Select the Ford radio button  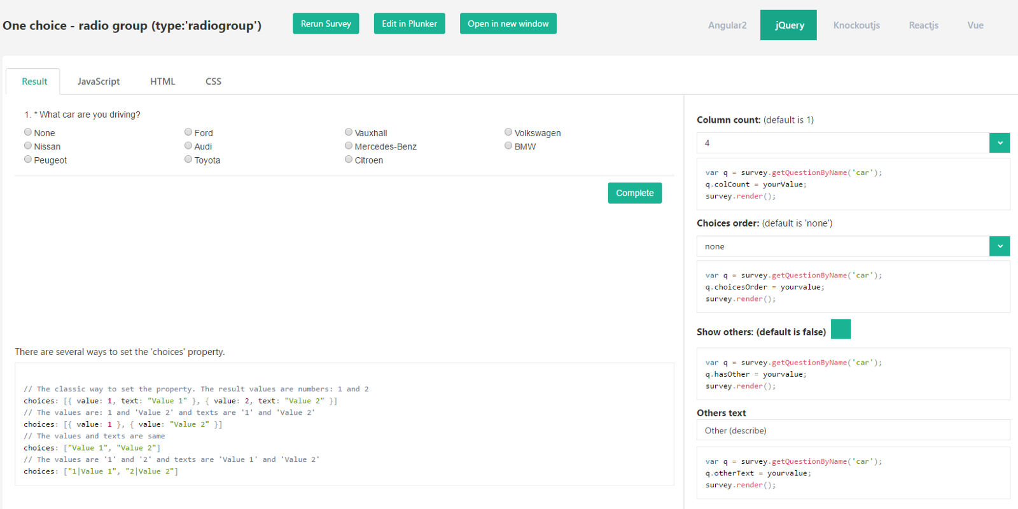(188, 132)
